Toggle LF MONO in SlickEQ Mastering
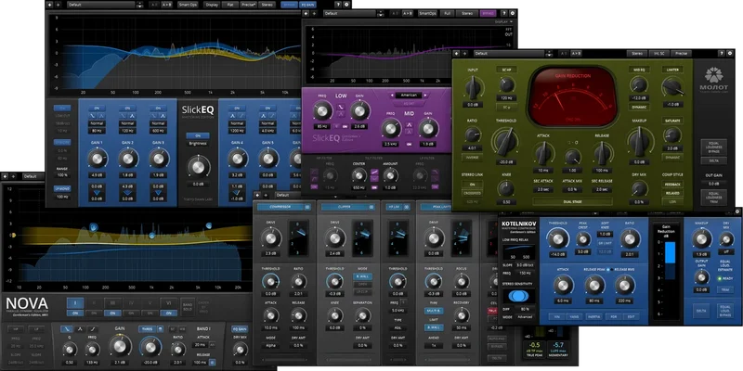The height and width of the screenshot is (371, 743). point(62,188)
